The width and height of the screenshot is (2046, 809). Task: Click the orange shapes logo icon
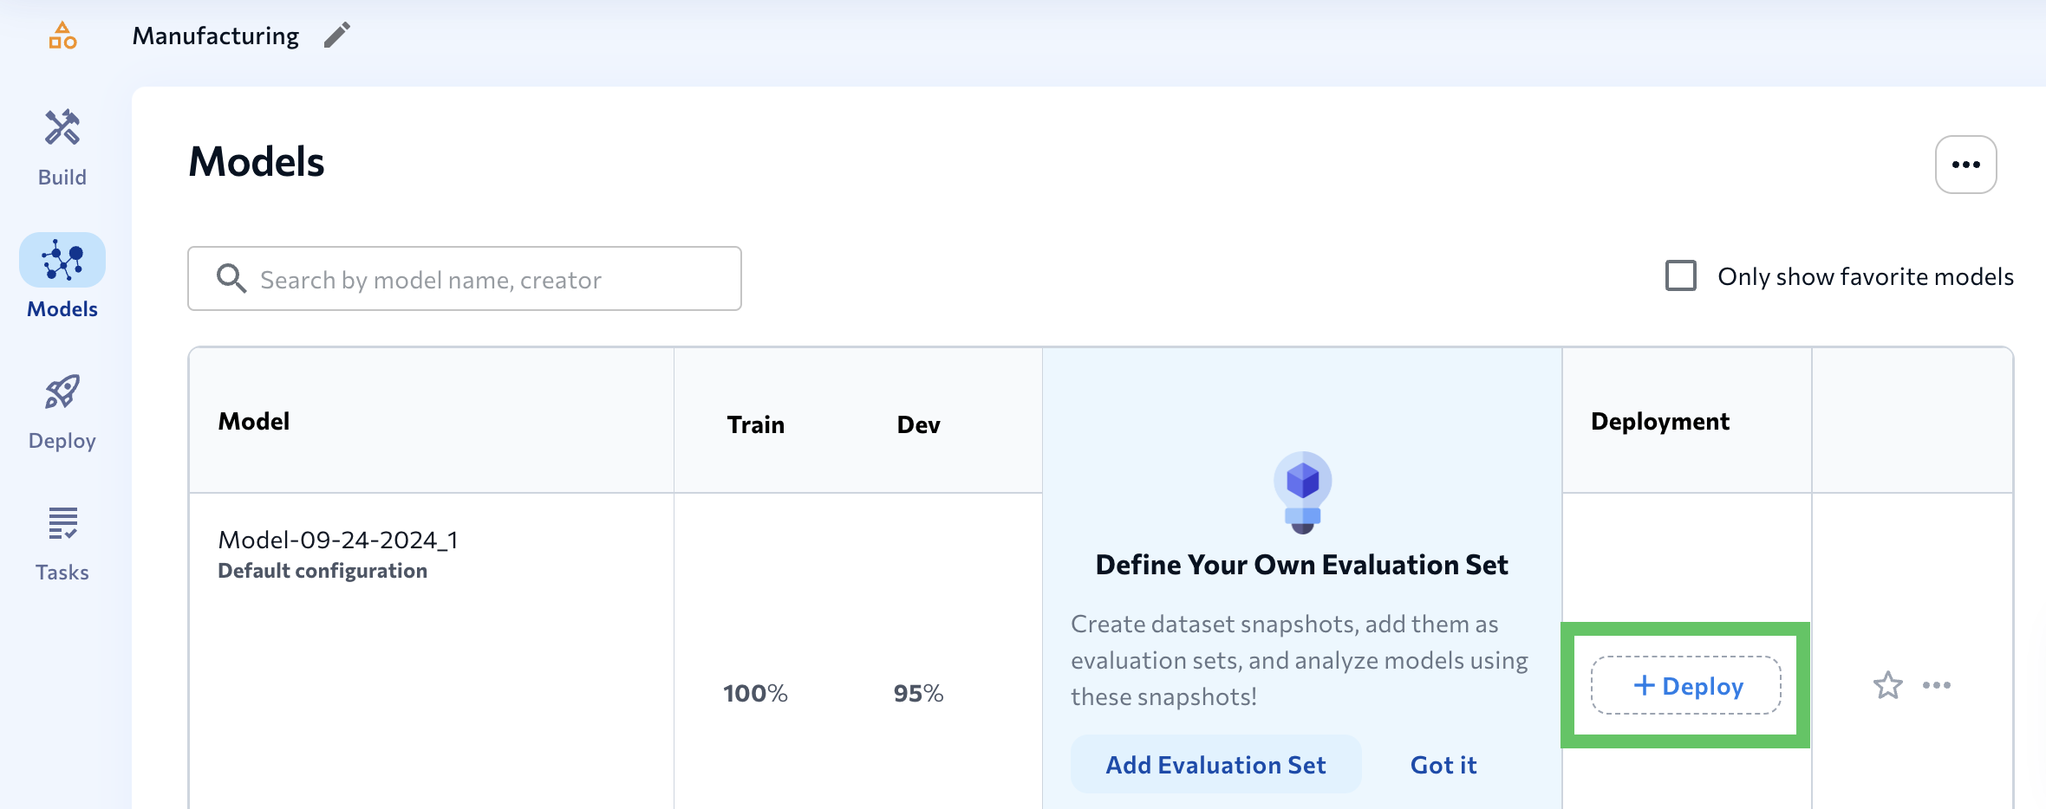pyautogui.click(x=62, y=36)
